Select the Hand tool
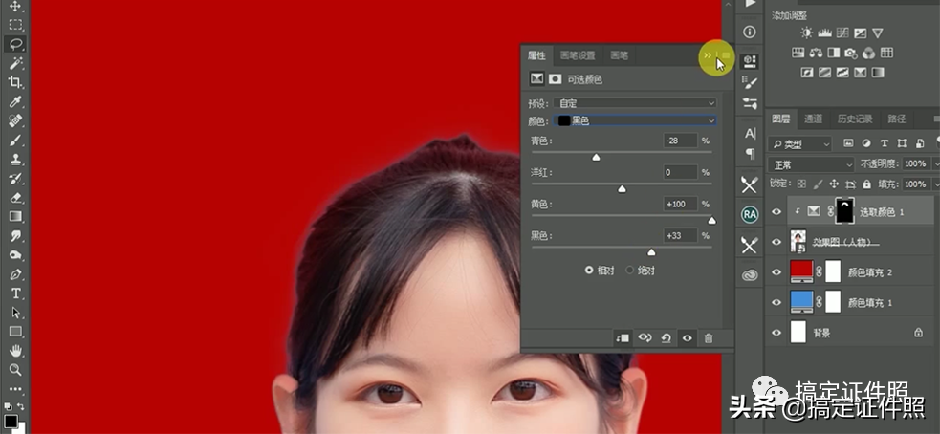Image resolution: width=940 pixels, height=434 pixels. click(x=15, y=351)
